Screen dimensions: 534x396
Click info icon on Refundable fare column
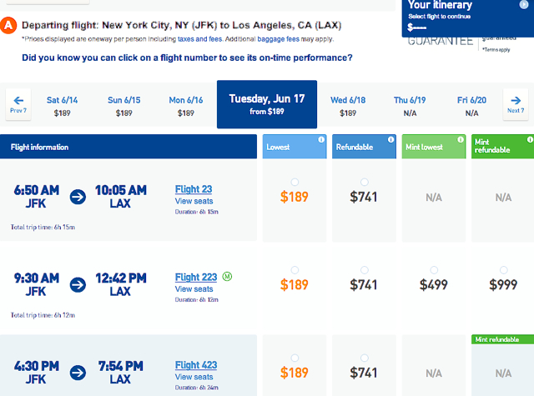[390, 139]
